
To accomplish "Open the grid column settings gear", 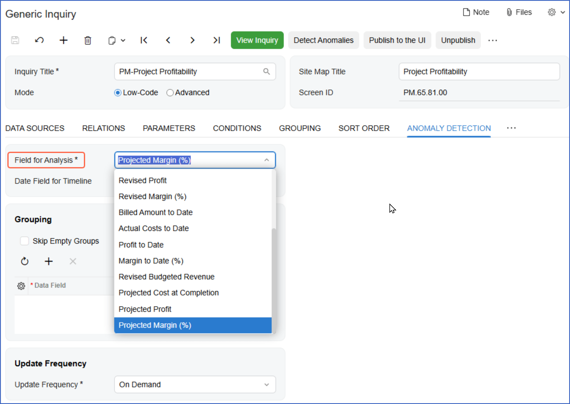I will (x=21, y=286).
